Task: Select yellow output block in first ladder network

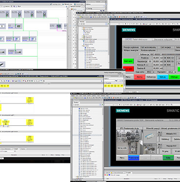Action: [x=30, y=100]
